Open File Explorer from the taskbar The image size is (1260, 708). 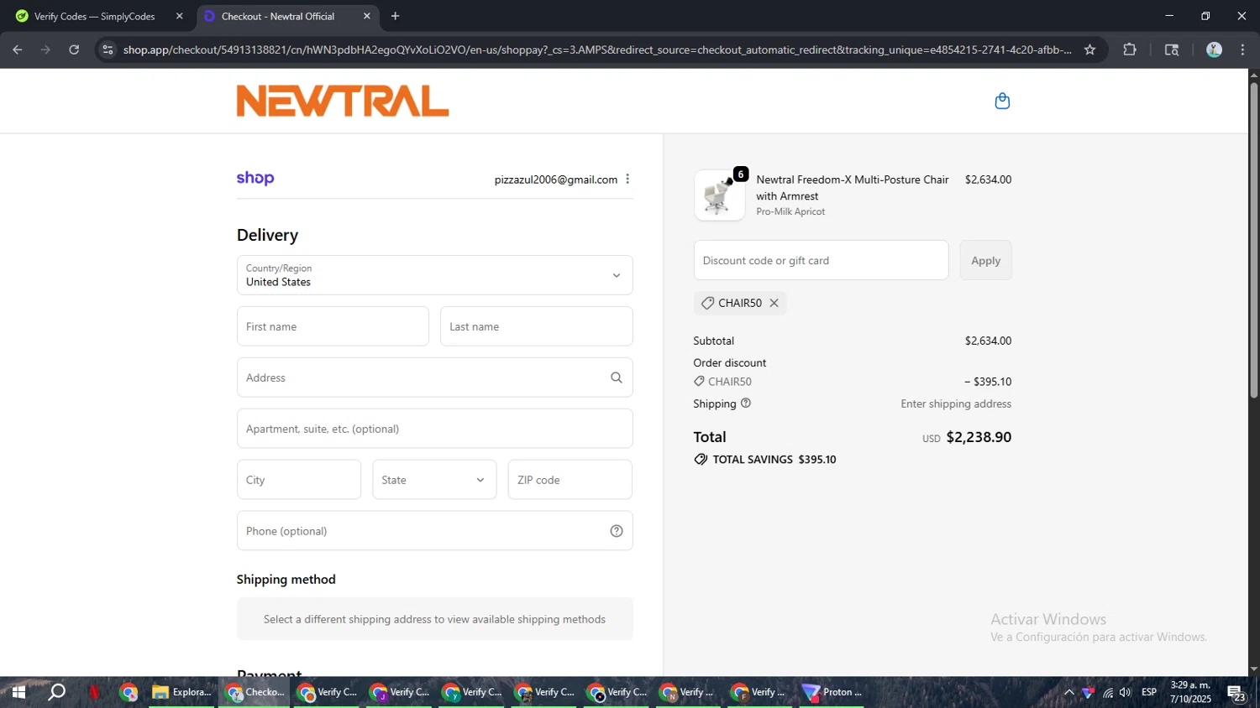pos(181,692)
